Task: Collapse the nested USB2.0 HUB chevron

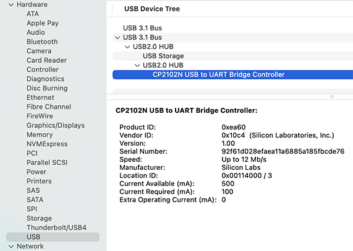Action: point(137,66)
